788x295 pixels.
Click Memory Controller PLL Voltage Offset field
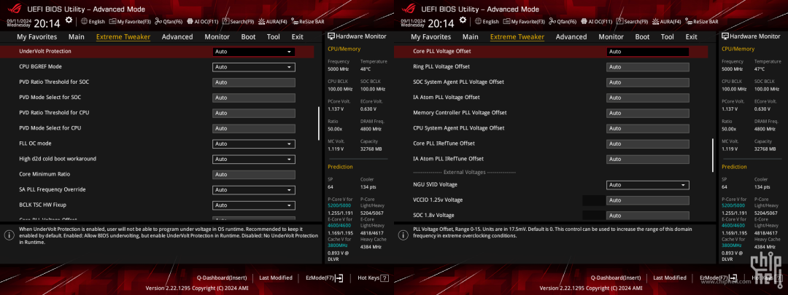pos(647,114)
